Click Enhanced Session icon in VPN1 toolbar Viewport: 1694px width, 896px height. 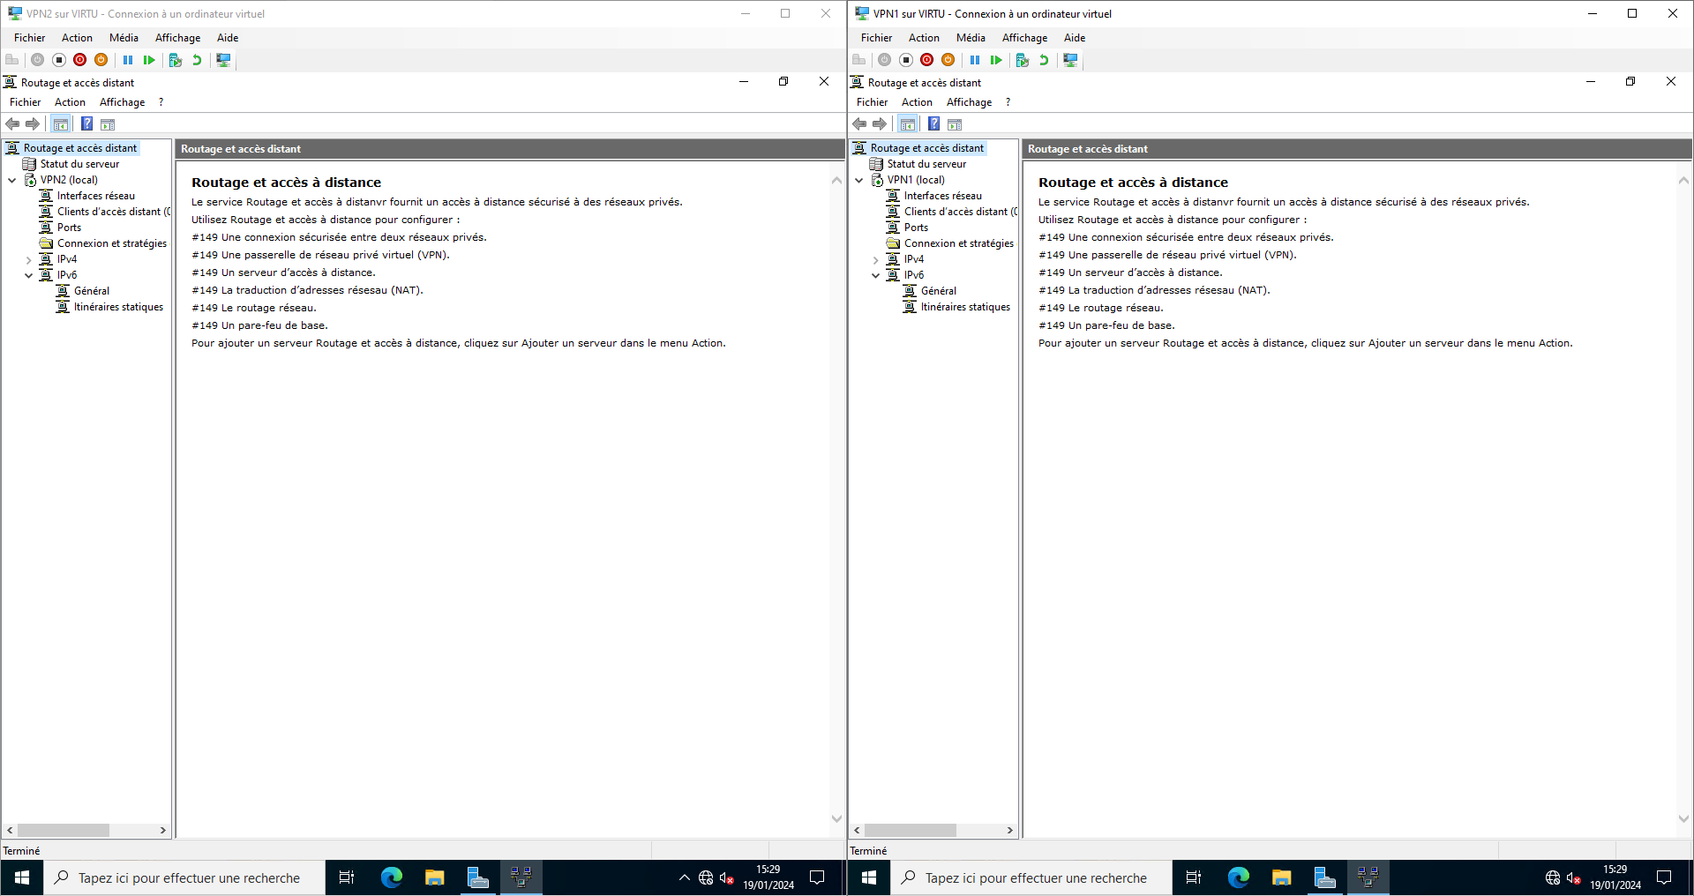pos(1070,60)
